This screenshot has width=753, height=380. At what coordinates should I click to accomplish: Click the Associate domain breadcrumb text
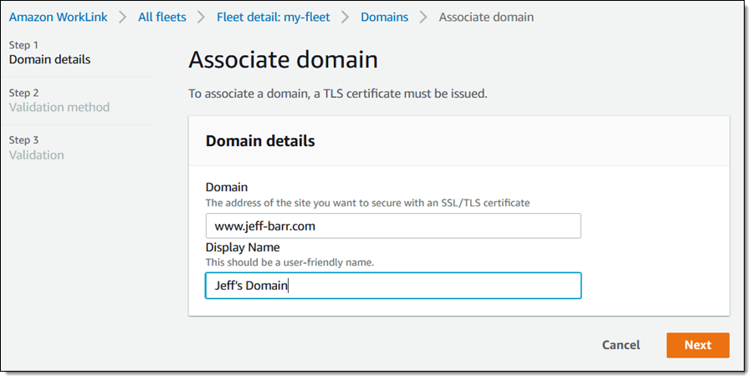(x=486, y=17)
